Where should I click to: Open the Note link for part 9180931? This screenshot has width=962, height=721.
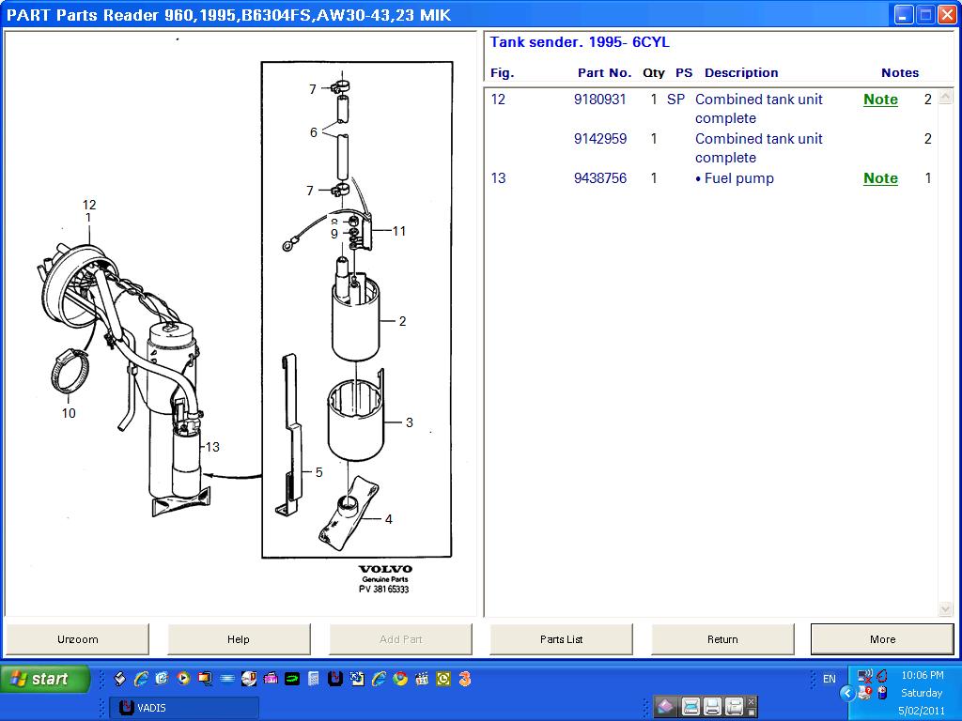point(880,100)
